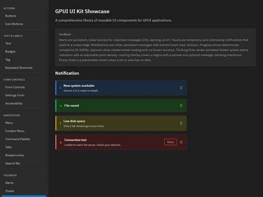This screenshot has height=197, width=263.
Task: Click the Retry button
Action: coord(171,142)
